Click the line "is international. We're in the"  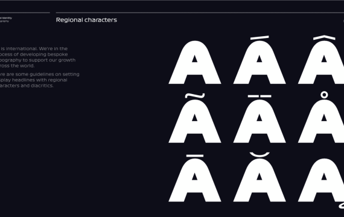[34, 49]
